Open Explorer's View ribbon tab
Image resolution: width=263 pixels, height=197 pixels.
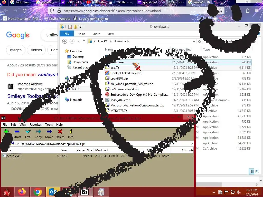110,34
